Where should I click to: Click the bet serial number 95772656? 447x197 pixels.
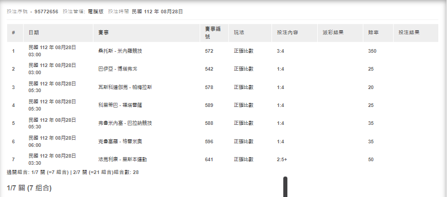(46, 12)
